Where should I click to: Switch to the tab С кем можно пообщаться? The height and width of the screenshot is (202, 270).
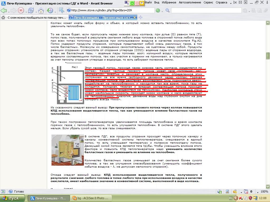(x=35, y=18)
